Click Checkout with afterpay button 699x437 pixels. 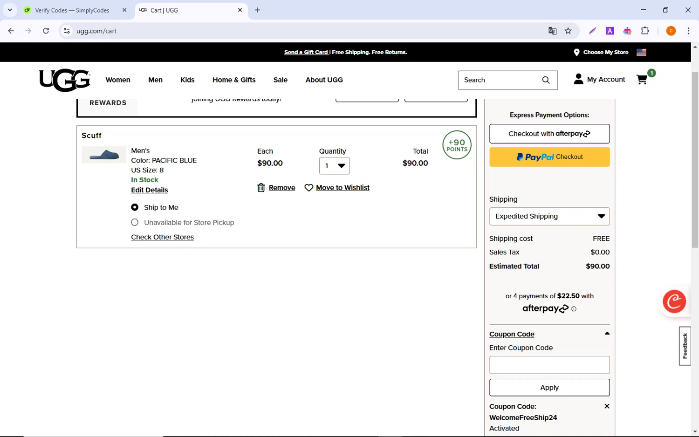pos(549,134)
